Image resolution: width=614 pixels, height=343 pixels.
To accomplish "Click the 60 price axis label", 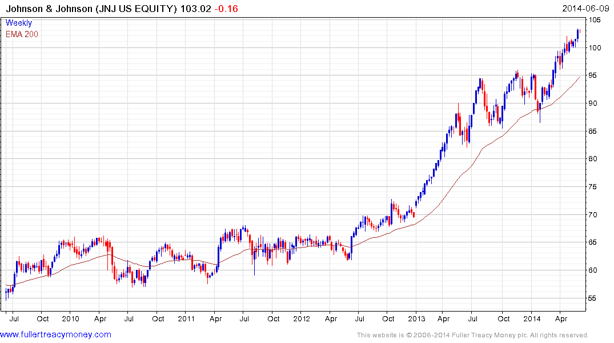I will tap(593, 270).
